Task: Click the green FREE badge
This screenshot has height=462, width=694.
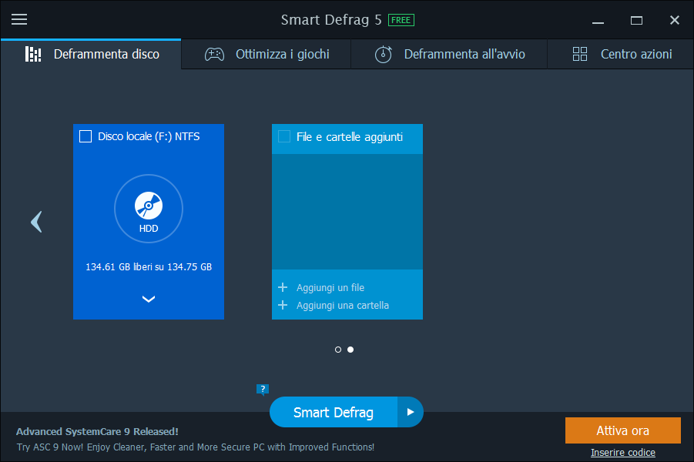Action: 401,20
